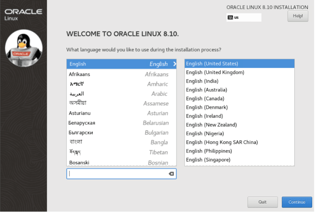Screen dimensions: 315x212
Task: Choose English (India) locale
Action: pyautogui.click(x=239, y=81)
